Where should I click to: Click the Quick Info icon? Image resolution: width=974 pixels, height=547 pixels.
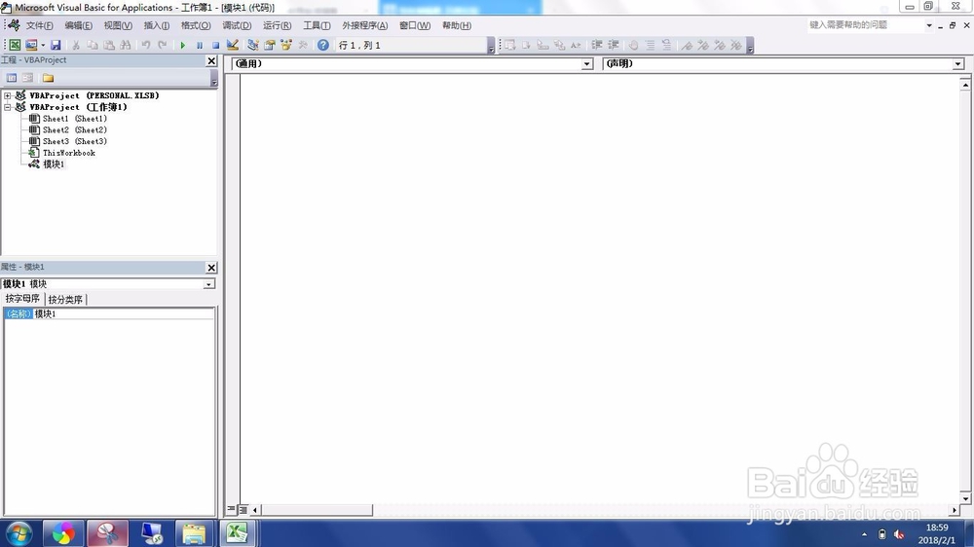(x=543, y=45)
